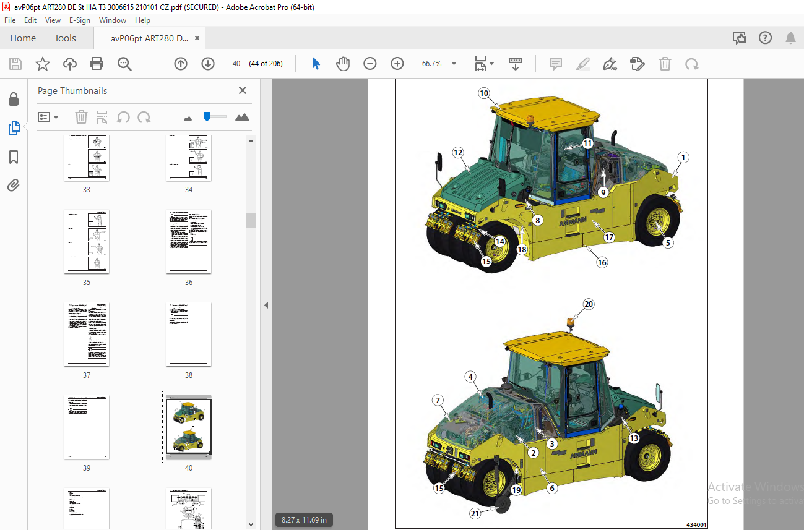Open the File menu
804x530 pixels.
click(x=11, y=20)
